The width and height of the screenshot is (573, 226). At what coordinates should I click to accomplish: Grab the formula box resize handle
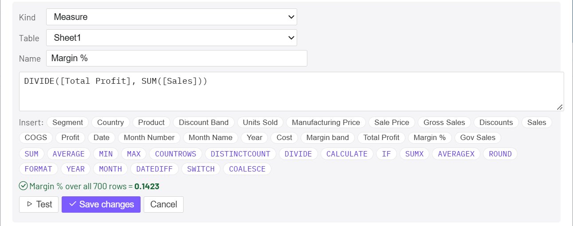(560, 107)
